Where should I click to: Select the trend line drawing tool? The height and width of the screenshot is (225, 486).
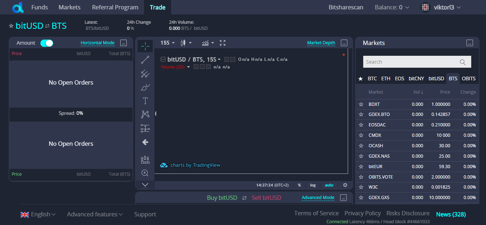(145, 60)
